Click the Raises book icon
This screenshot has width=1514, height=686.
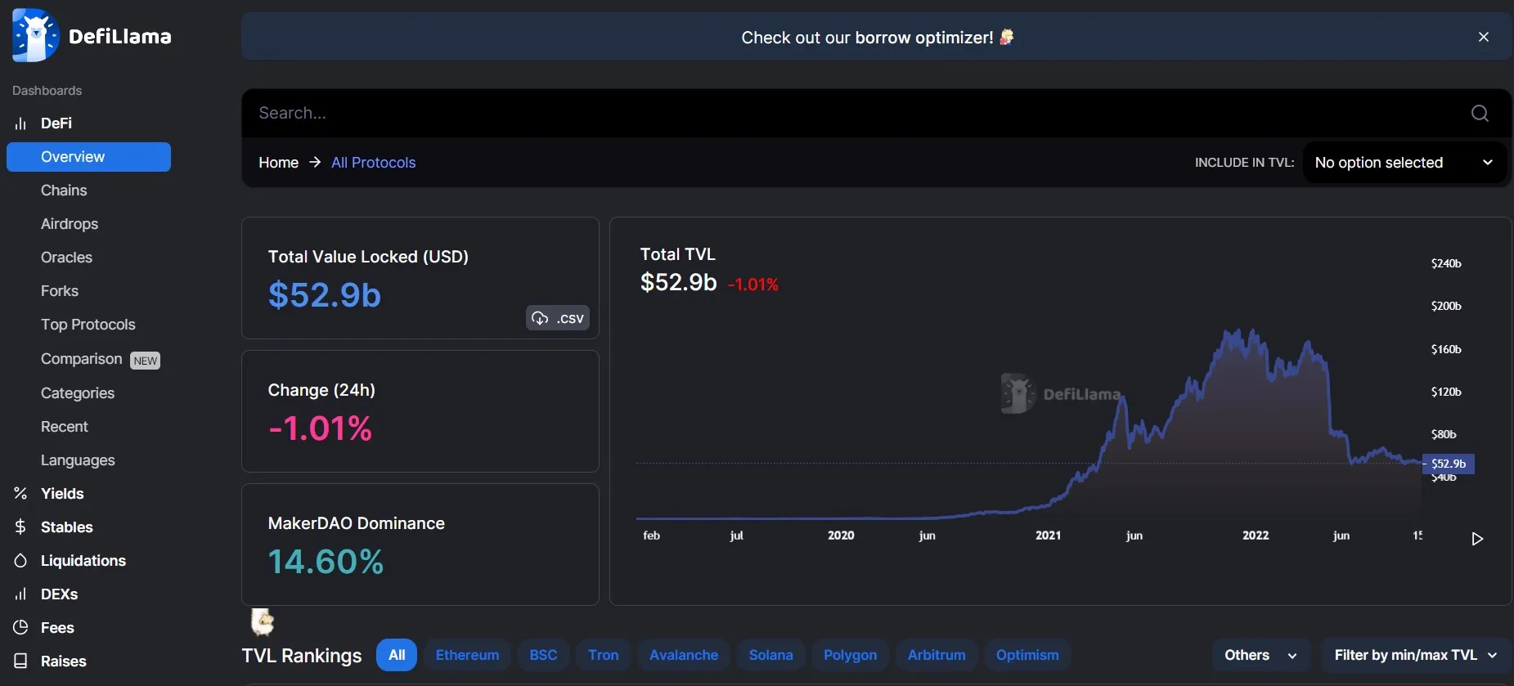(20, 661)
